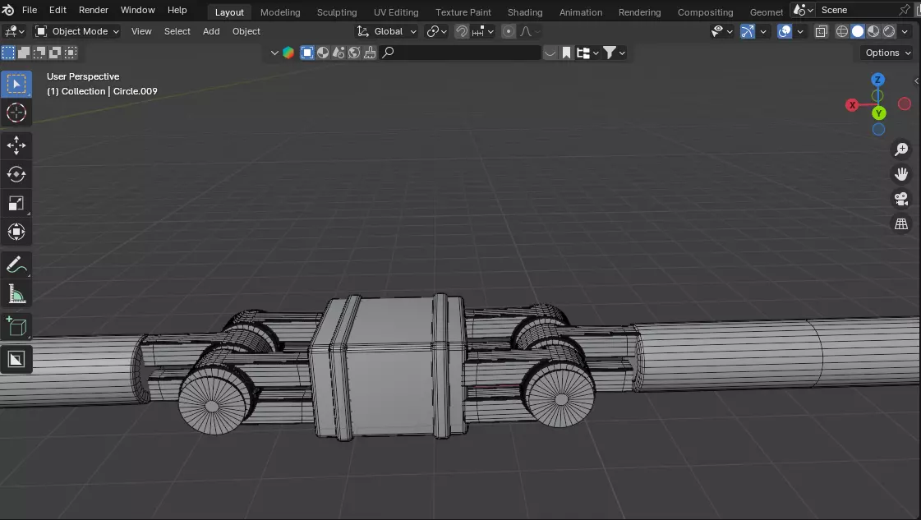Click the bookmark icon in asset toolbar
921x520 pixels.
(x=566, y=53)
